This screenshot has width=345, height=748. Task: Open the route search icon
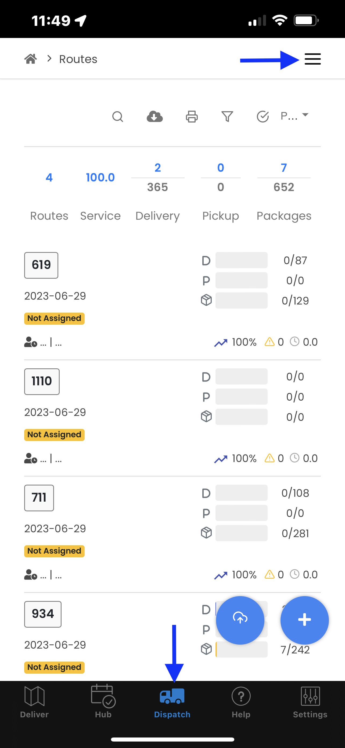[x=118, y=117]
